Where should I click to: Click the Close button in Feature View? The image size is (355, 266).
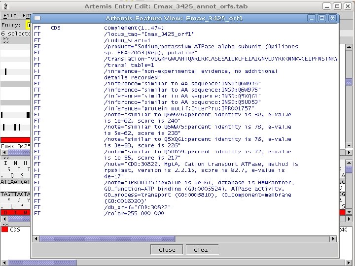coord(167,250)
